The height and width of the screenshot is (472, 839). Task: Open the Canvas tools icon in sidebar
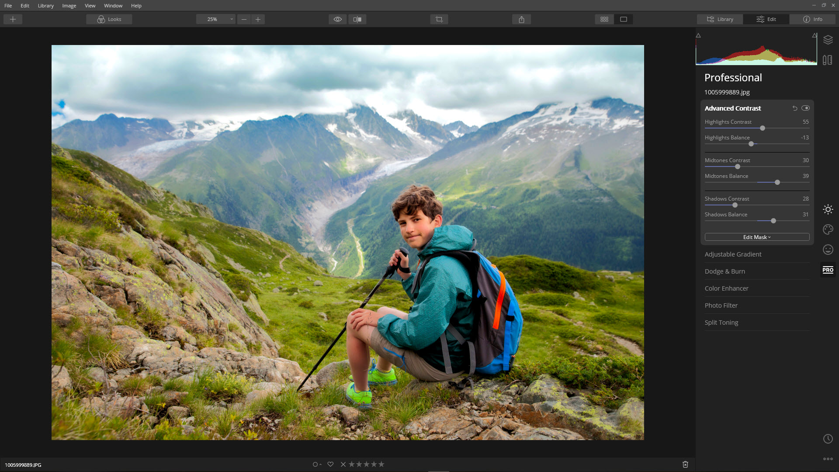click(828, 60)
